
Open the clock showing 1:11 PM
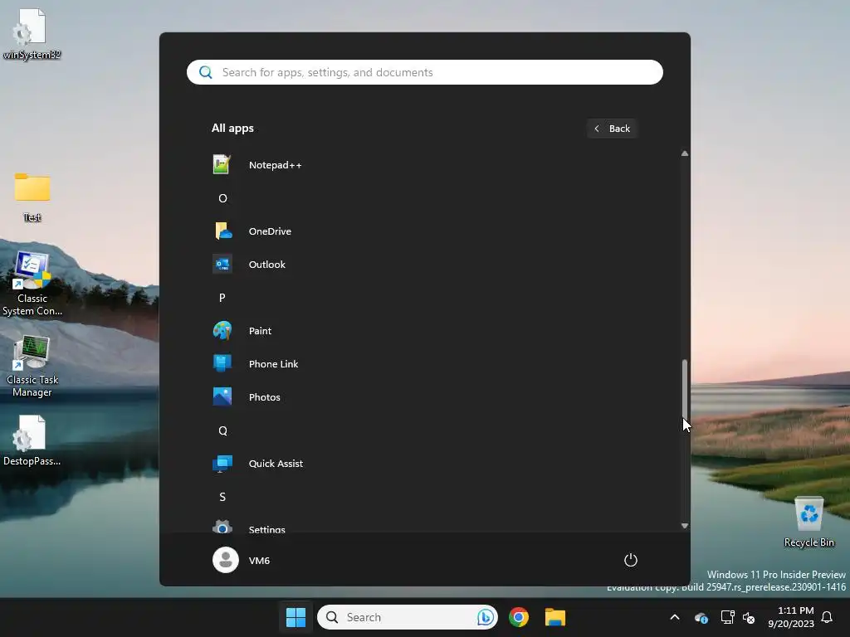(x=791, y=617)
